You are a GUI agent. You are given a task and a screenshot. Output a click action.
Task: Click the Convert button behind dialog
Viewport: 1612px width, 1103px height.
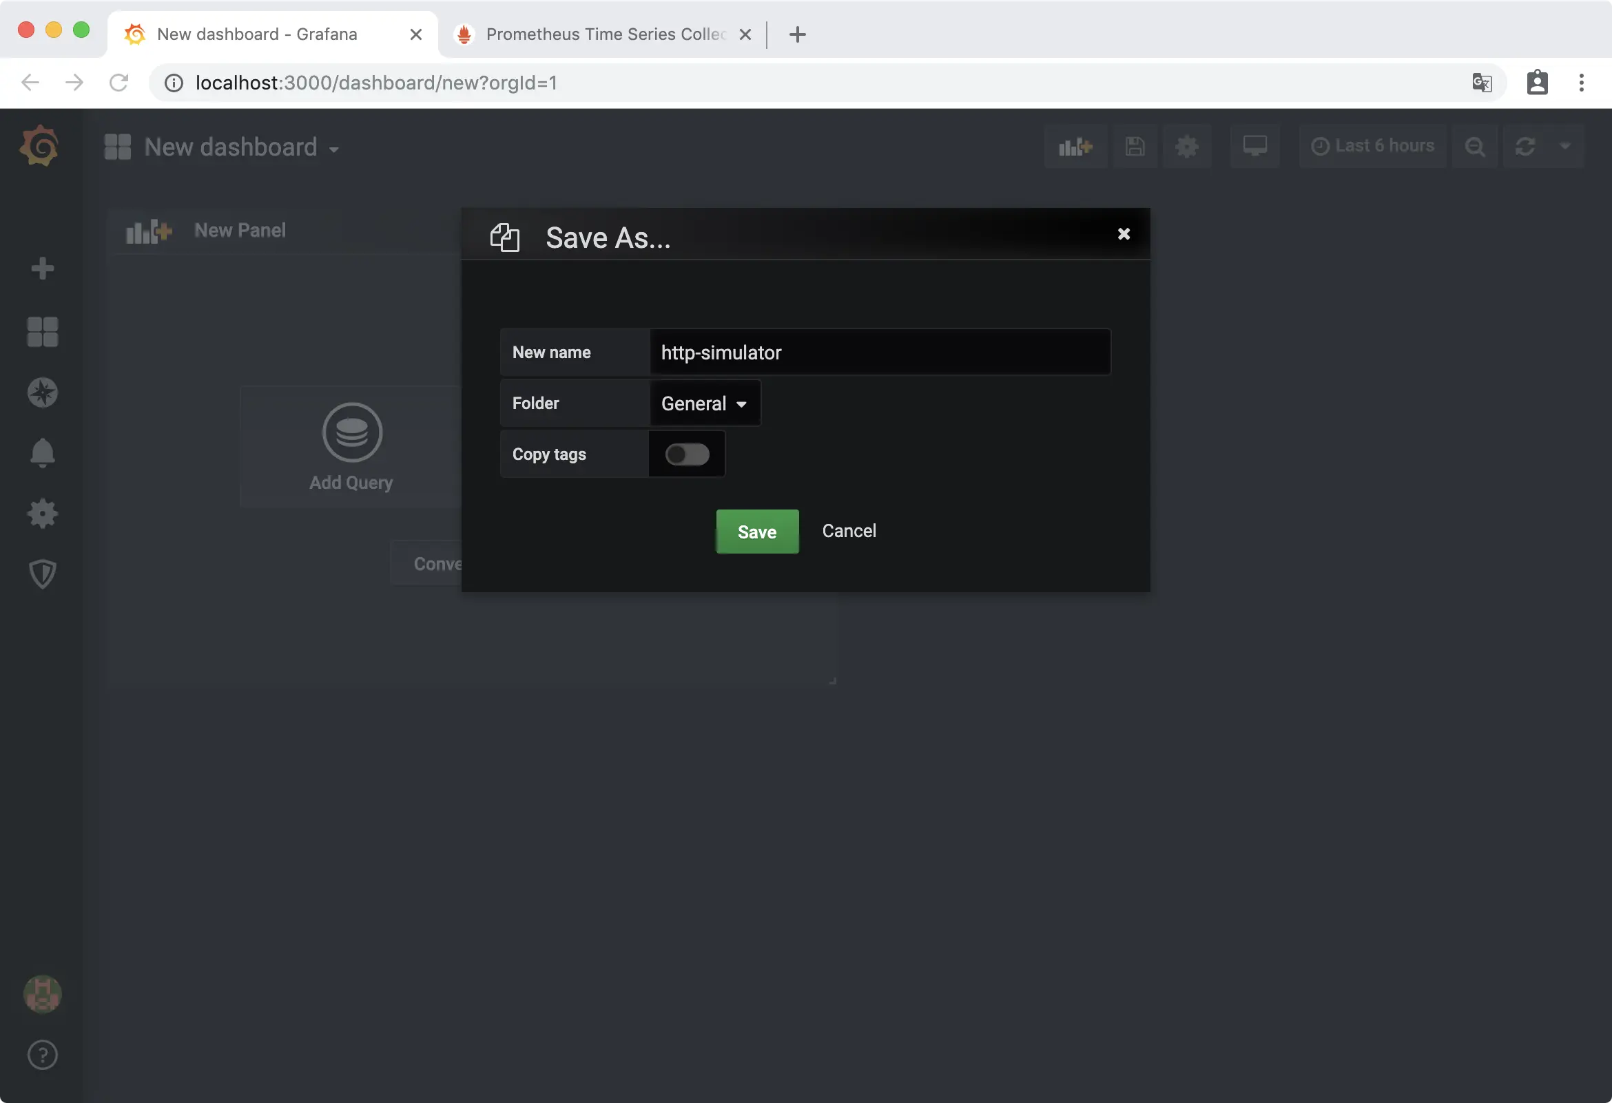click(x=426, y=564)
